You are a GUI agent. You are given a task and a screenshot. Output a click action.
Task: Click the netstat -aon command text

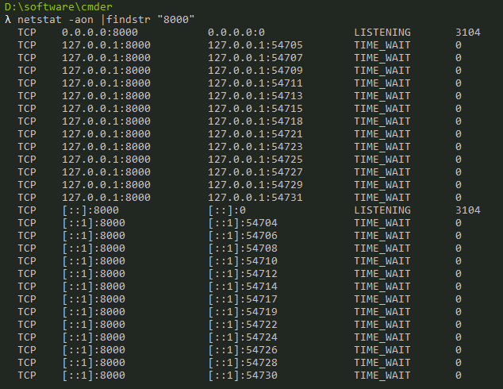pyautogui.click(x=56, y=20)
